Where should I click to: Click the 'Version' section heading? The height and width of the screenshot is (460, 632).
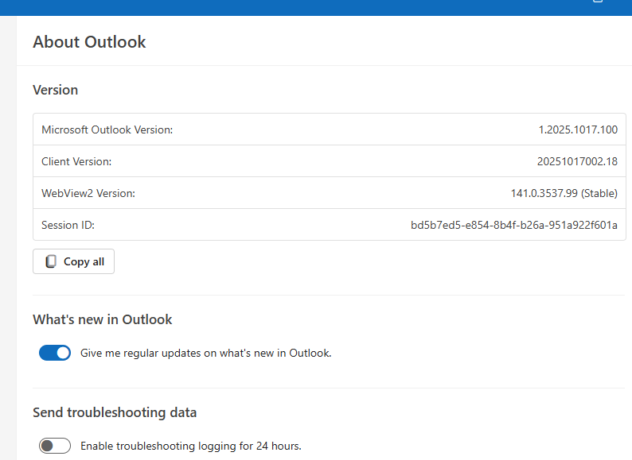click(56, 90)
